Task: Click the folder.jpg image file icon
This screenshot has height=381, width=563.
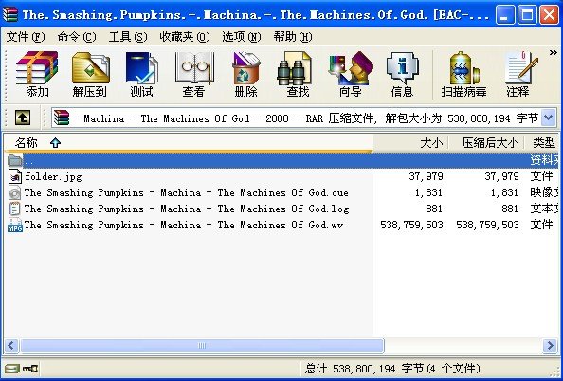Action: [15, 176]
